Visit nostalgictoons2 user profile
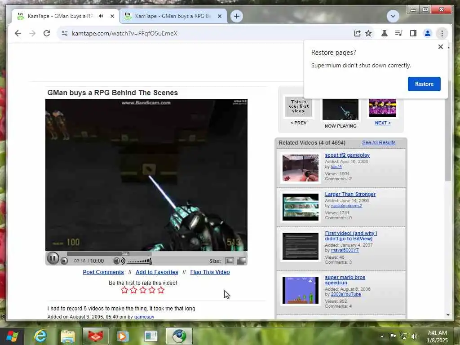Image resolution: width=460 pixels, height=345 pixels. (x=346, y=206)
